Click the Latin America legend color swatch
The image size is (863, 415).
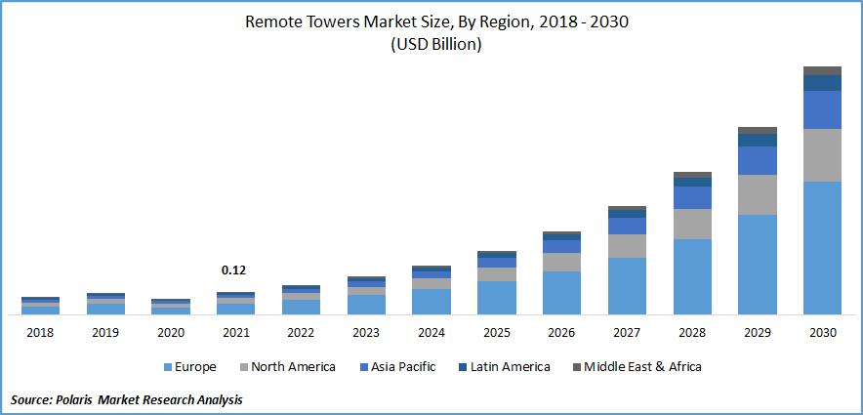(464, 367)
